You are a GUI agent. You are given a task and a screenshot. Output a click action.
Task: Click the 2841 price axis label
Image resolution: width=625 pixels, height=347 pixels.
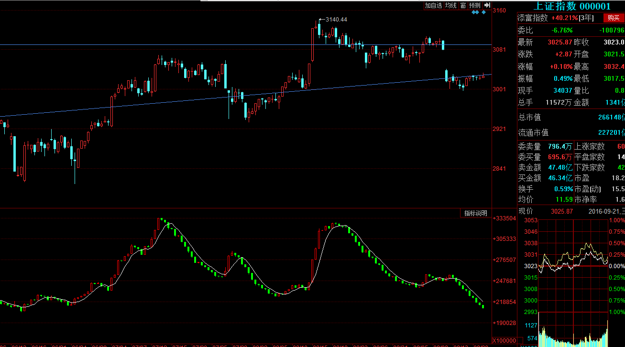(499, 169)
